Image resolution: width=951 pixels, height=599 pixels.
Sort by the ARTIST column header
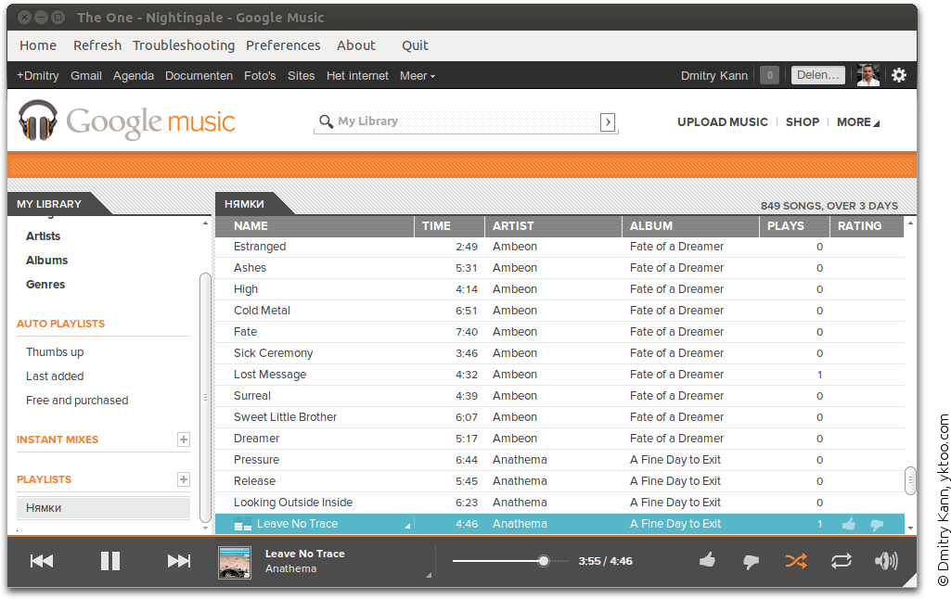[553, 226]
